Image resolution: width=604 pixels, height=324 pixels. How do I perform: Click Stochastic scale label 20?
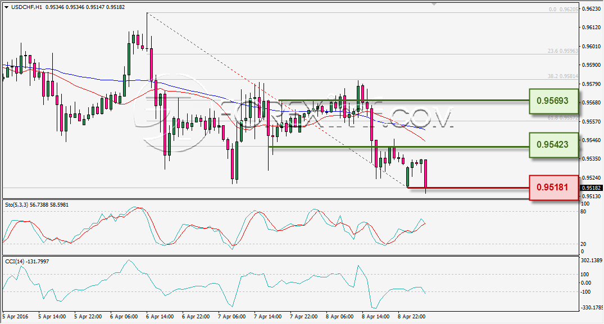click(x=583, y=244)
